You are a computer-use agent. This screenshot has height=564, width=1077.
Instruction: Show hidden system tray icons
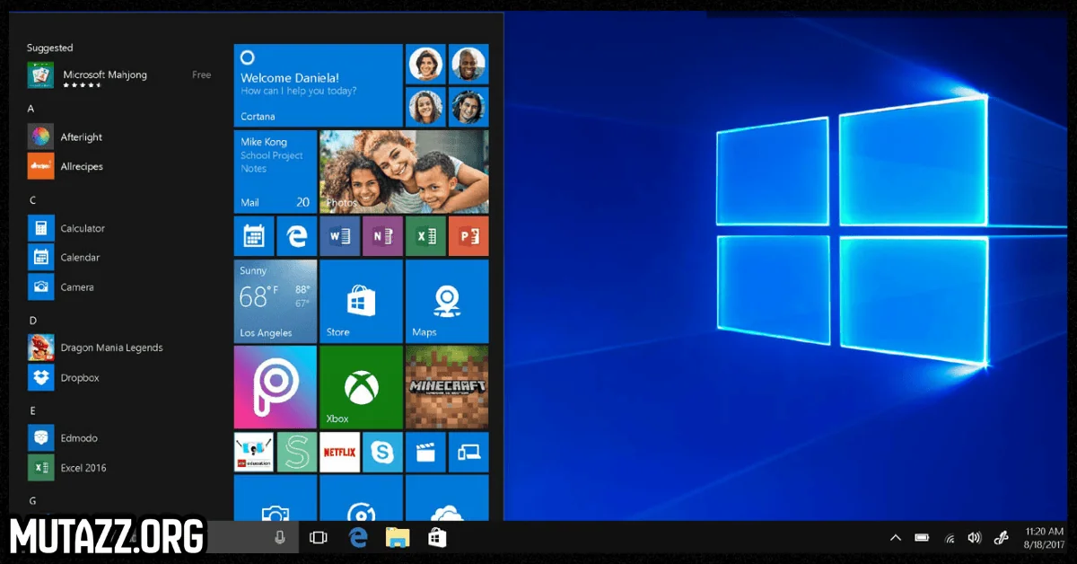tap(895, 538)
